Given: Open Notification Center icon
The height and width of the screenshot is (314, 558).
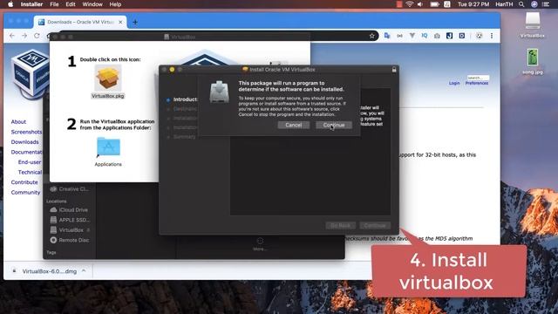Looking at the screenshot, I should point(546,4).
